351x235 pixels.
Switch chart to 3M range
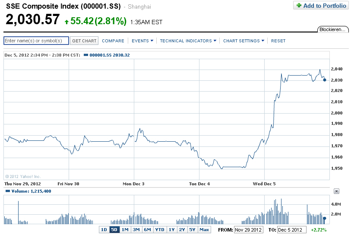[136, 230]
